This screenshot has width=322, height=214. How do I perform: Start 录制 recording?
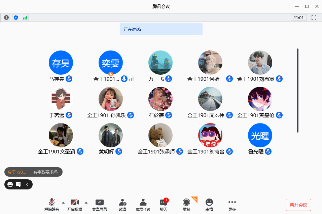pos(186,205)
